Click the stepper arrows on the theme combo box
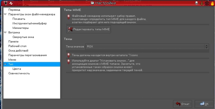The height and width of the screenshot is (109, 215). 206,47
